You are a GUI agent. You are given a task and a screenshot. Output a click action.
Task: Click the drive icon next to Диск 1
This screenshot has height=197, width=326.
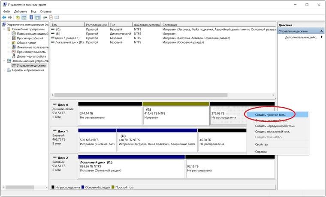54,131
